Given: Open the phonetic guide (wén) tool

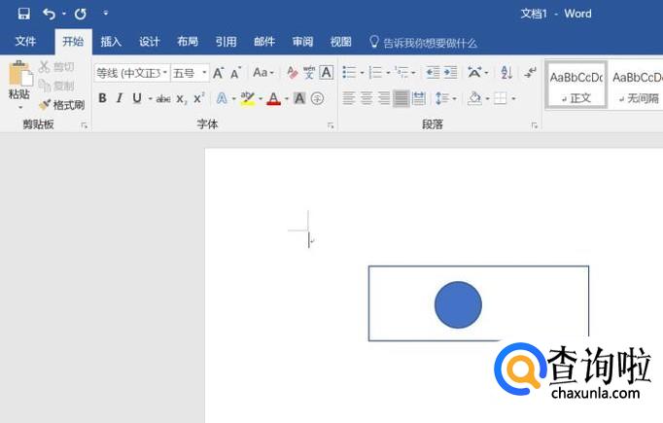Looking at the screenshot, I should (x=309, y=73).
